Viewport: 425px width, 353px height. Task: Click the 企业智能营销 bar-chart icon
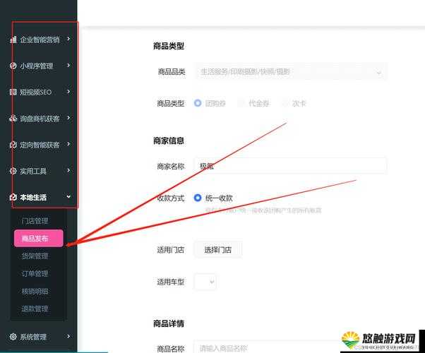(x=13, y=40)
